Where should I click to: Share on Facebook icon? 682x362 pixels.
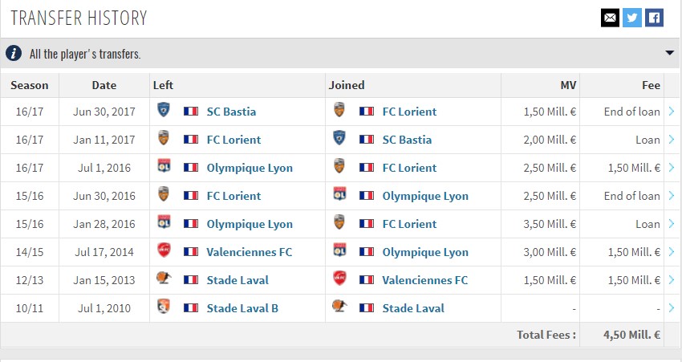click(654, 18)
